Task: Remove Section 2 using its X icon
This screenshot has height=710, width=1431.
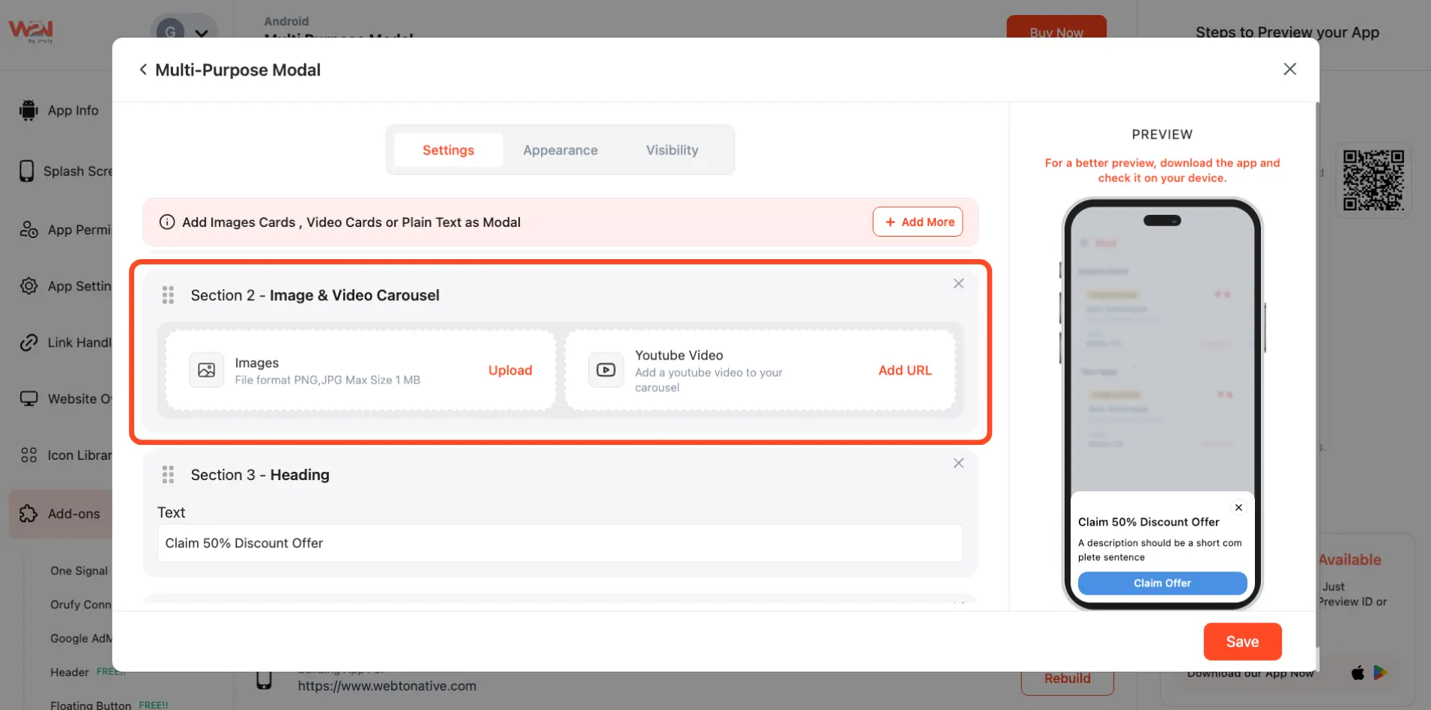Action: pos(958,284)
